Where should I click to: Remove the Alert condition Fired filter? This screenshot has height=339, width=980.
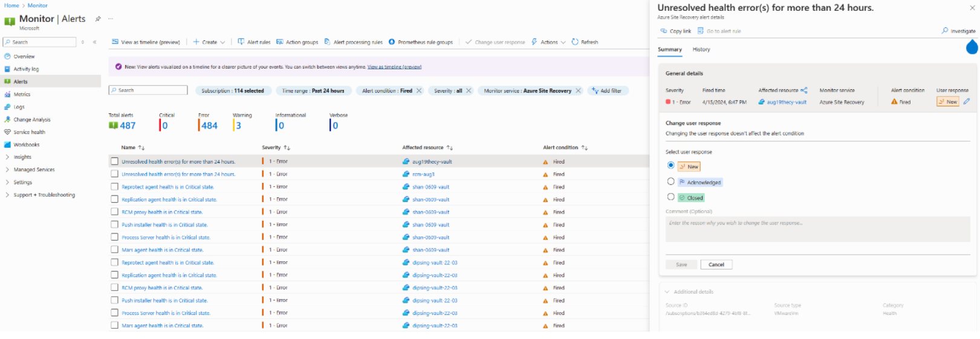419,91
